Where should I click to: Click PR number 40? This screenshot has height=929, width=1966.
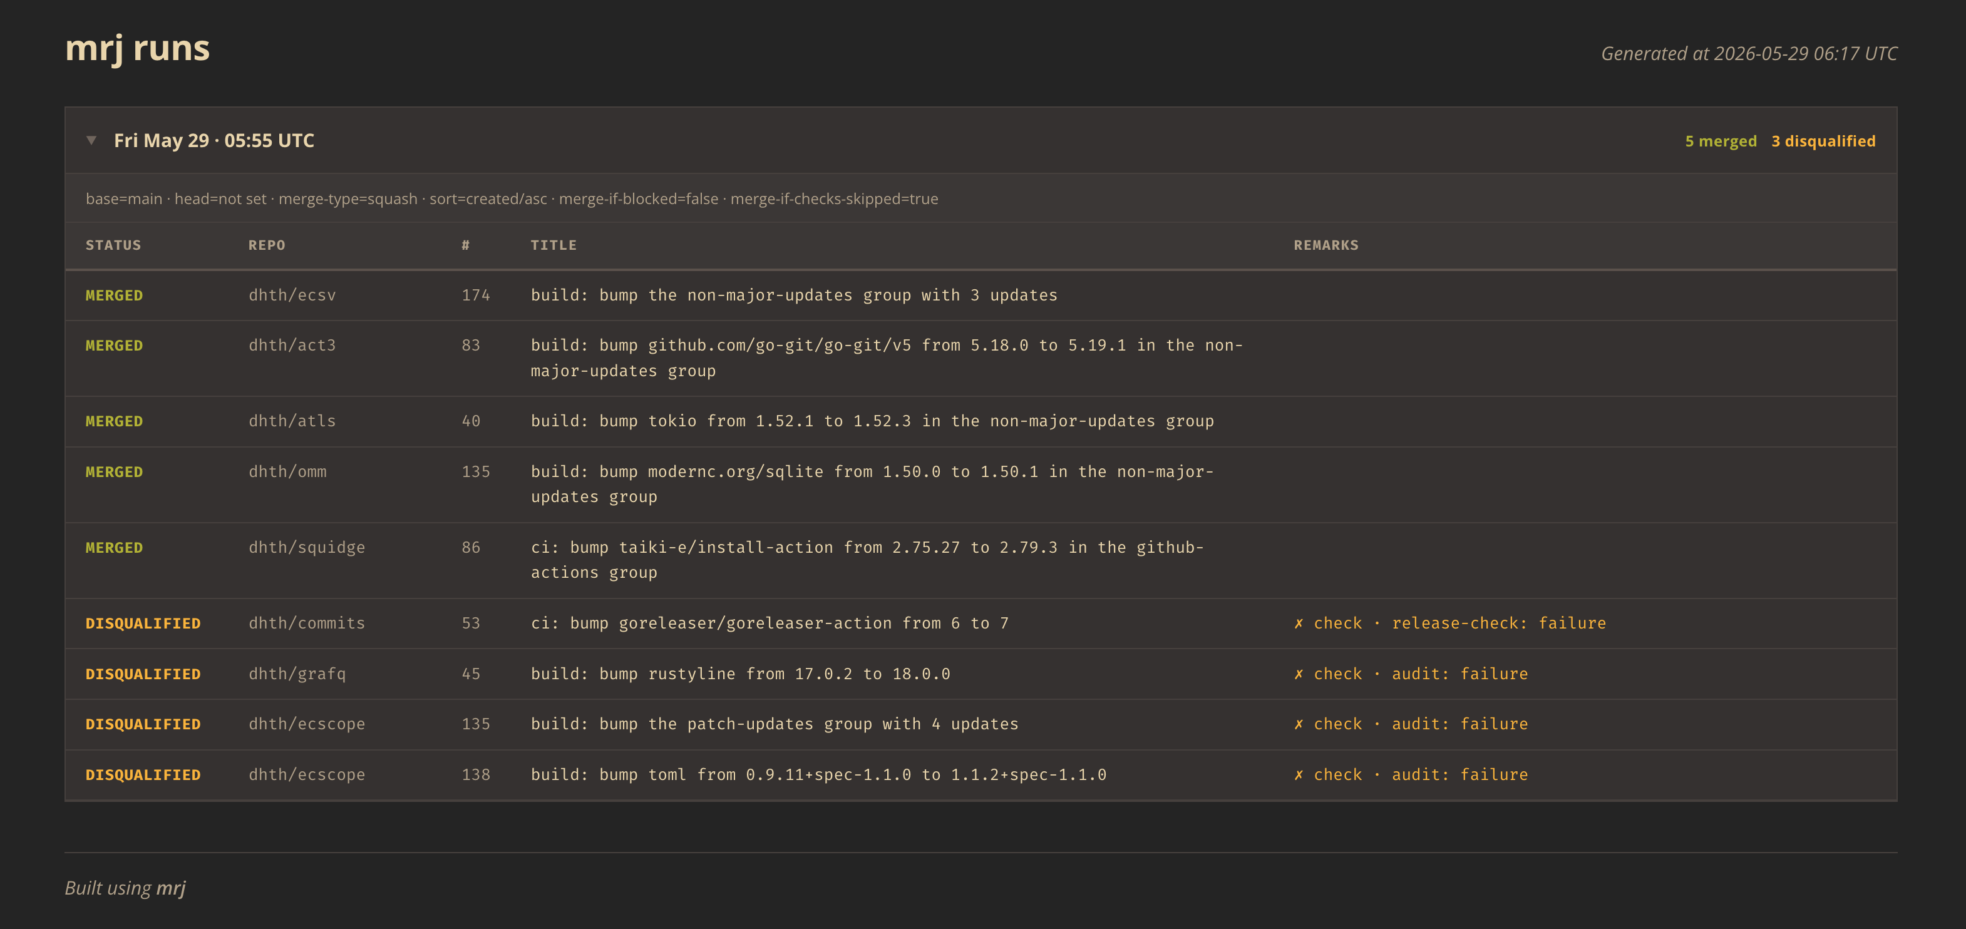(x=471, y=421)
